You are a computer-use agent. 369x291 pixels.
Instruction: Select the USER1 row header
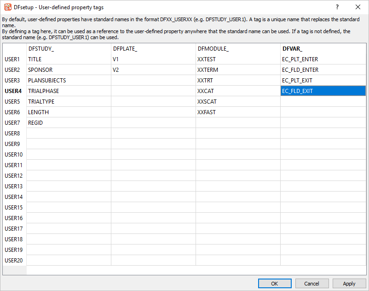pos(14,59)
